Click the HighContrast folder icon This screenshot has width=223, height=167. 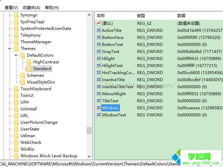tap(29, 62)
